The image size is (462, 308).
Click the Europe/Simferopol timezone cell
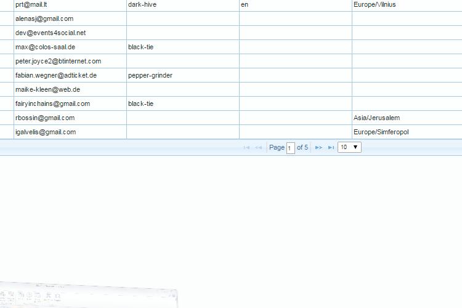coord(407,132)
